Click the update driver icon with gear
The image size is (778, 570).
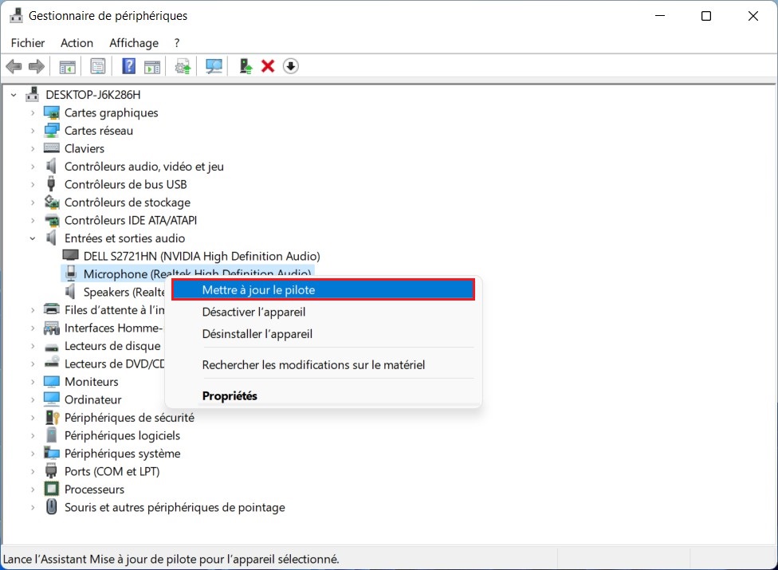point(183,66)
